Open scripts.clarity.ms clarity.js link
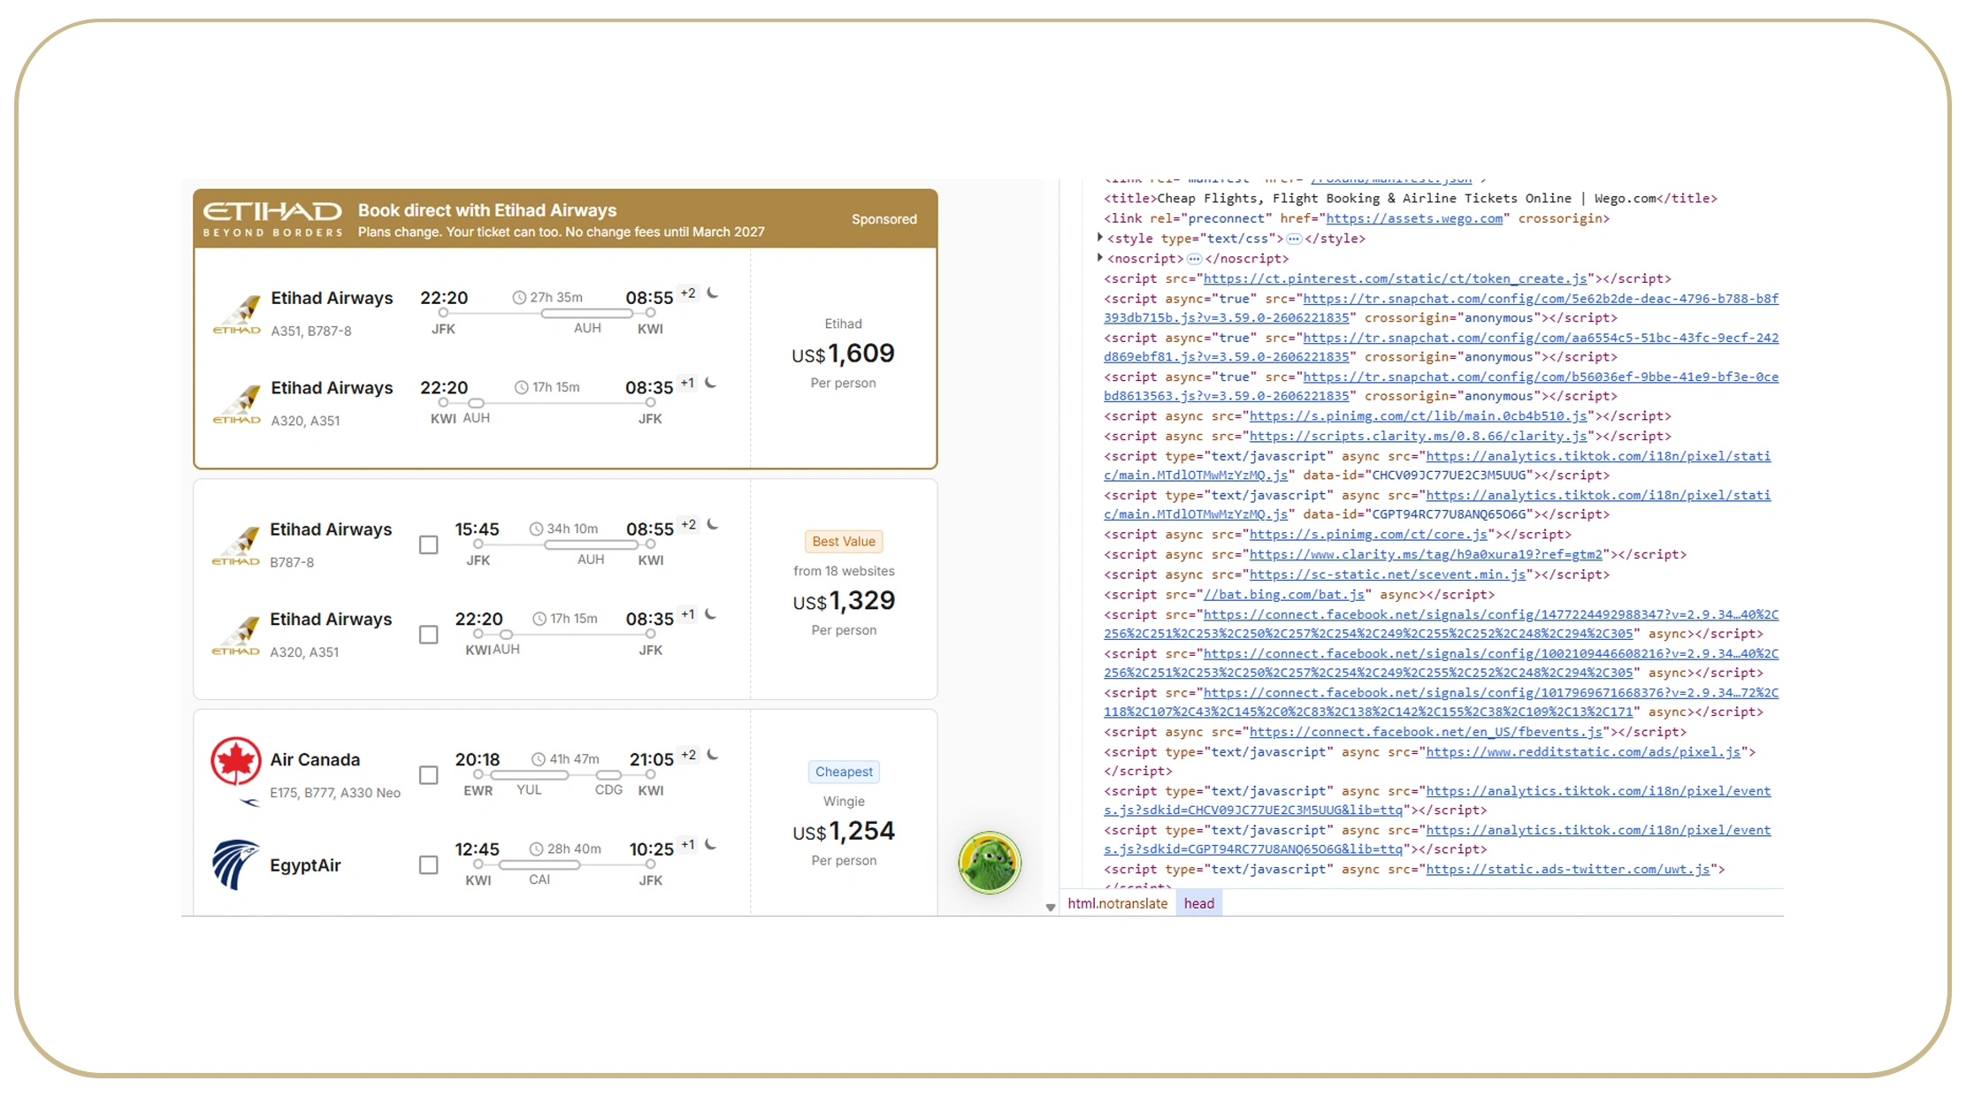 [x=1418, y=436]
